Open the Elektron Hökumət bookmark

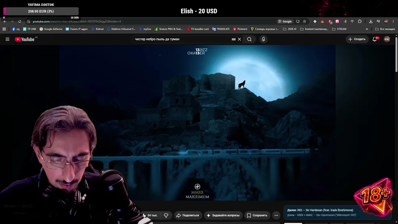tap(121, 29)
